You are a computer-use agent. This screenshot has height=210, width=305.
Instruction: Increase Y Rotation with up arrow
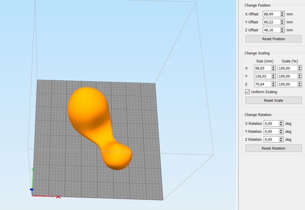coord(281,130)
